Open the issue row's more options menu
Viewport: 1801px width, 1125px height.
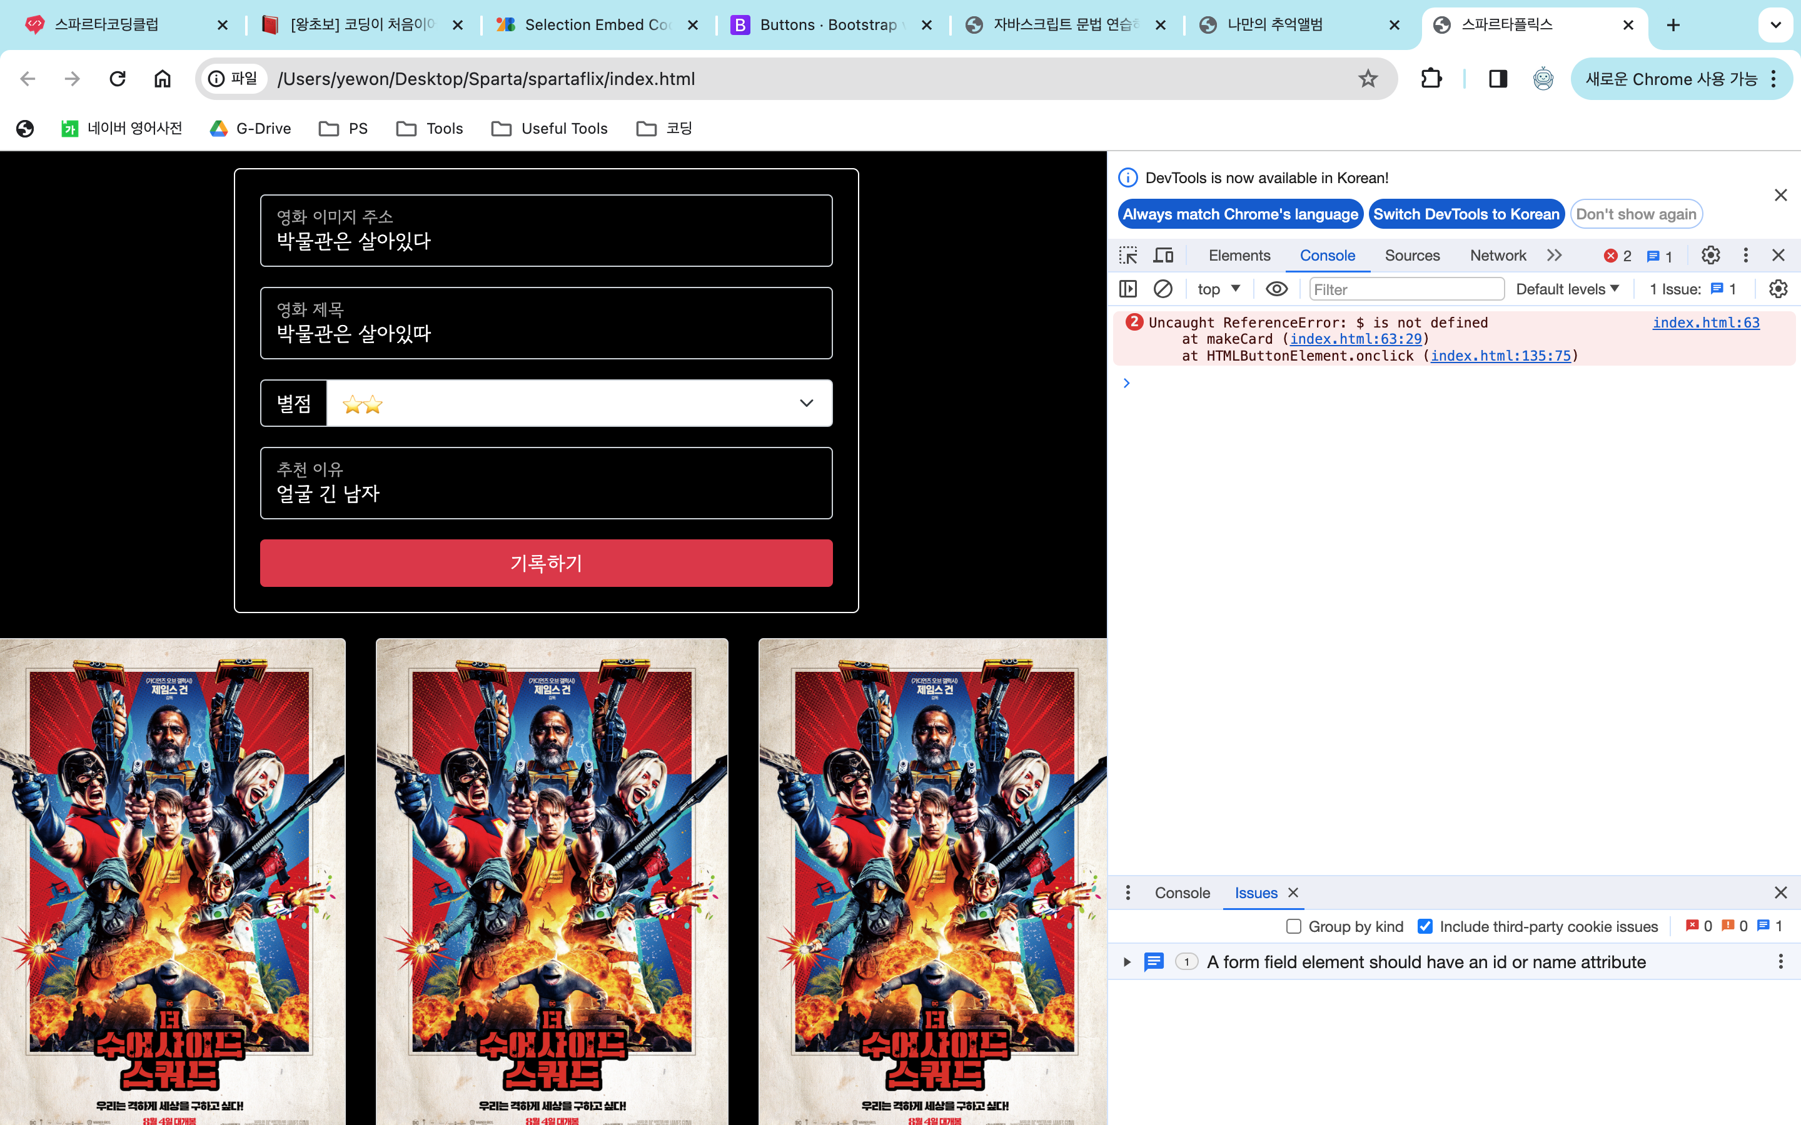click(x=1781, y=962)
